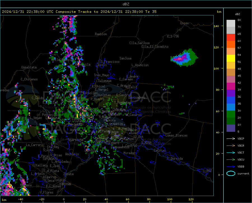Click the 'L_Arboles' map label
The height and width of the screenshot is (203, 252).
tap(38, 173)
